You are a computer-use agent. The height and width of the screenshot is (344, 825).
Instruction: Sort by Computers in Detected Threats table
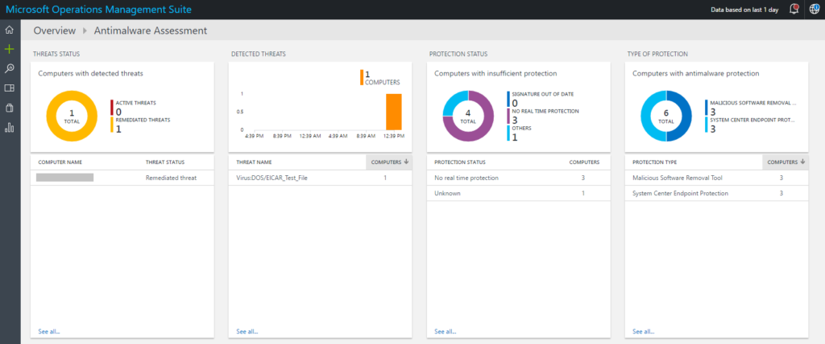click(389, 162)
